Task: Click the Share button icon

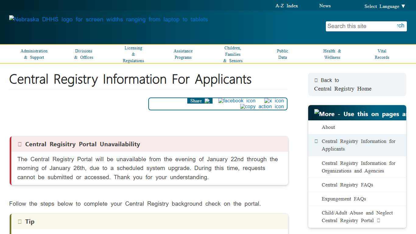Action: [207, 101]
